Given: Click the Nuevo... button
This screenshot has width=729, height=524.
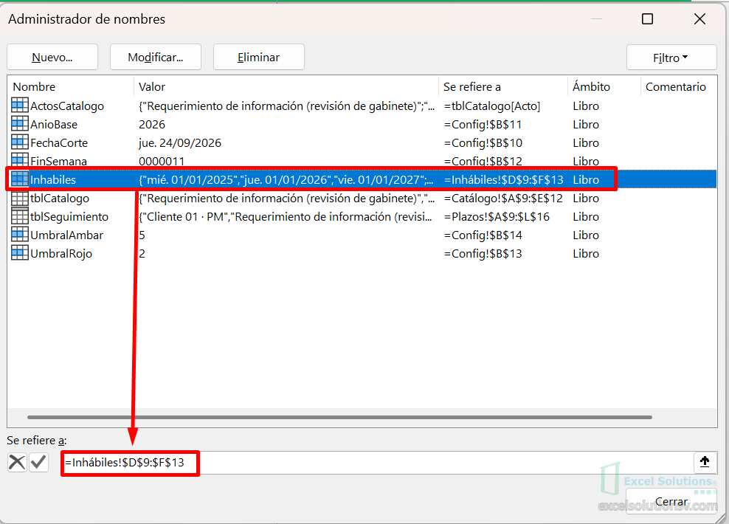Looking at the screenshot, I should 52,57.
